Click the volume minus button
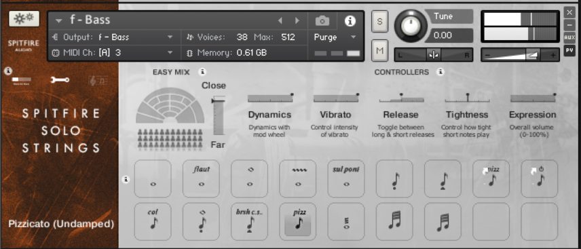The height and width of the screenshot is (249, 581). (487, 55)
